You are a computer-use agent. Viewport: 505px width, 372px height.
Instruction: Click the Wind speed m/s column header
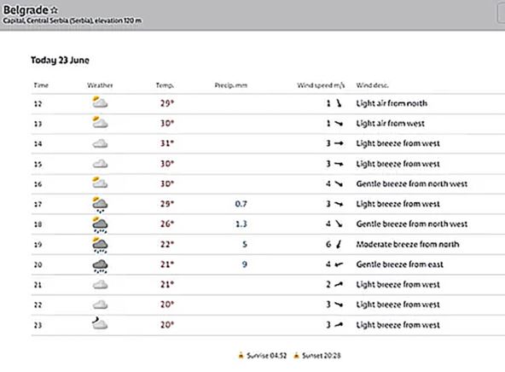[x=321, y=85]
